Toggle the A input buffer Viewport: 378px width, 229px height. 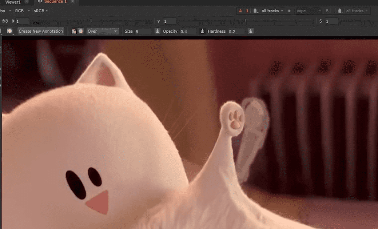tap(241, 11)
